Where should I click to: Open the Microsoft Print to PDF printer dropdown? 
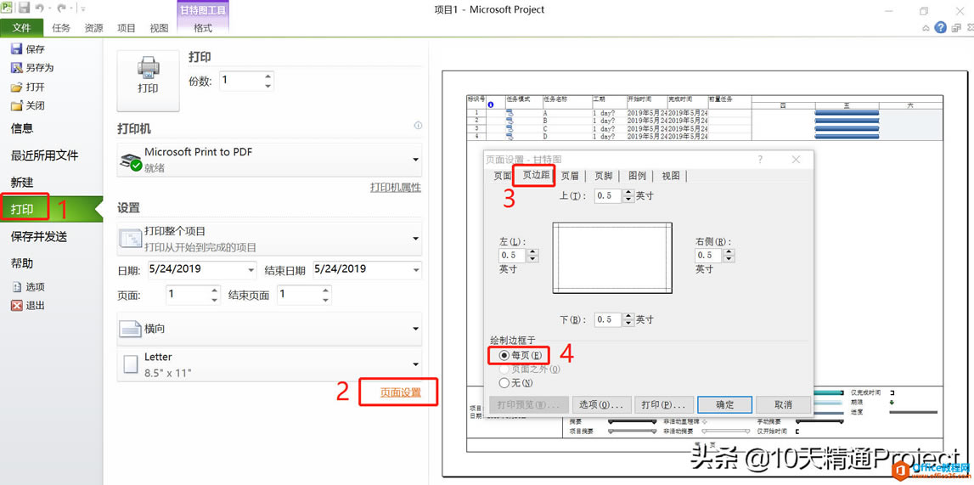(x=269, y=160)
